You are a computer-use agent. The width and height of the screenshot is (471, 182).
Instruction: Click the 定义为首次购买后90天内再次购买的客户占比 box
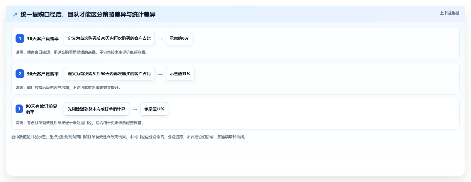[x=109, y=74]
